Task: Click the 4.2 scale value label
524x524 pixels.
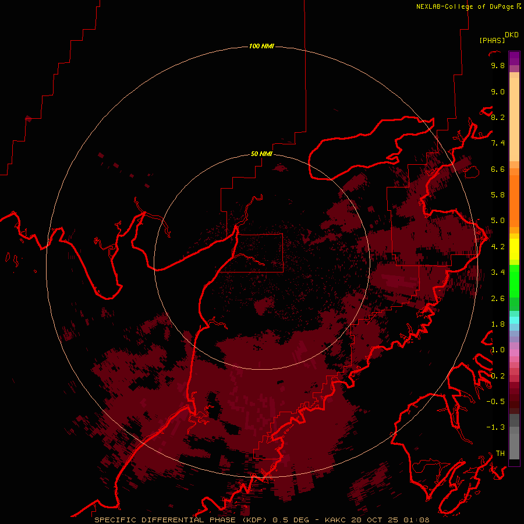Action: click(x=498, y=247)
